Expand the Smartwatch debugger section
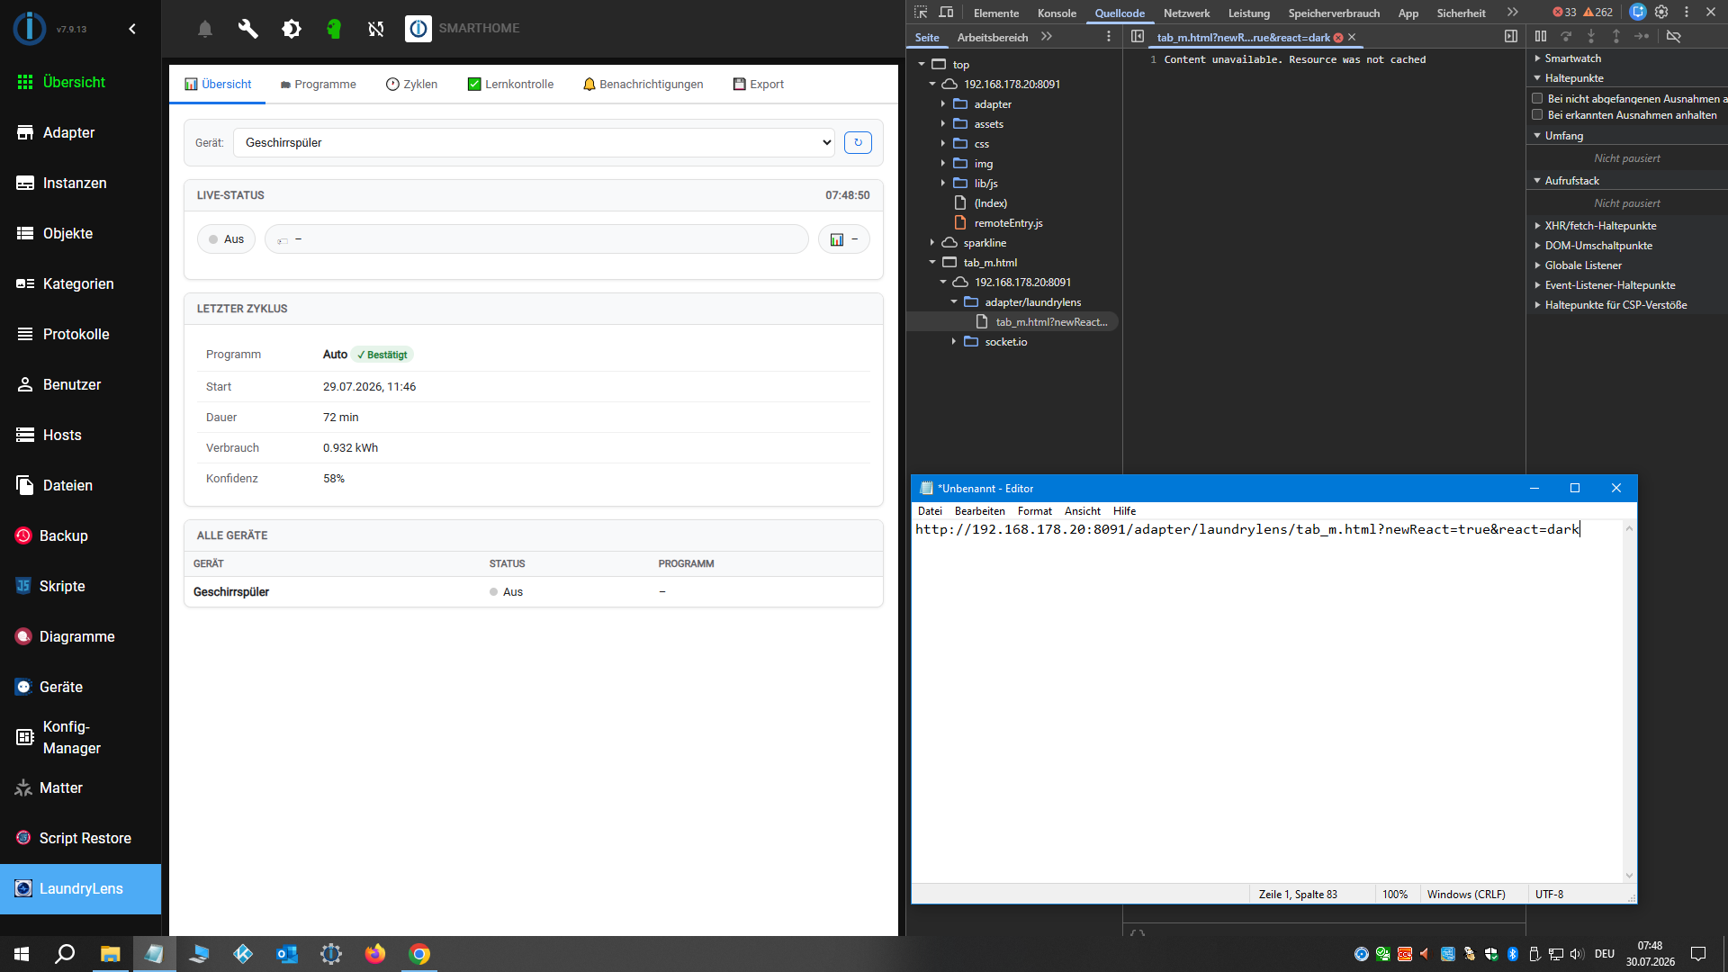Screen dimensions: 1728x972 click(1537, 58)
